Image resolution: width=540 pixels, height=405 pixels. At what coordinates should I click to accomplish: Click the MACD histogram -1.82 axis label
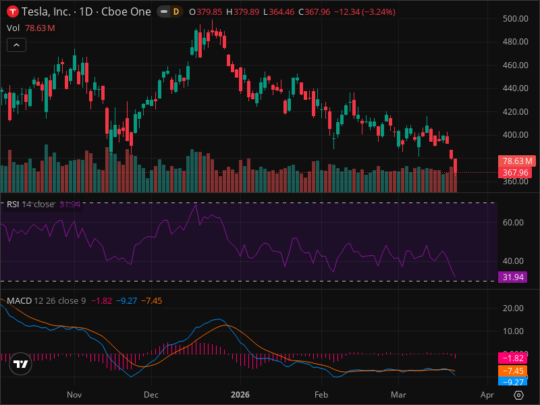point(512,358)
